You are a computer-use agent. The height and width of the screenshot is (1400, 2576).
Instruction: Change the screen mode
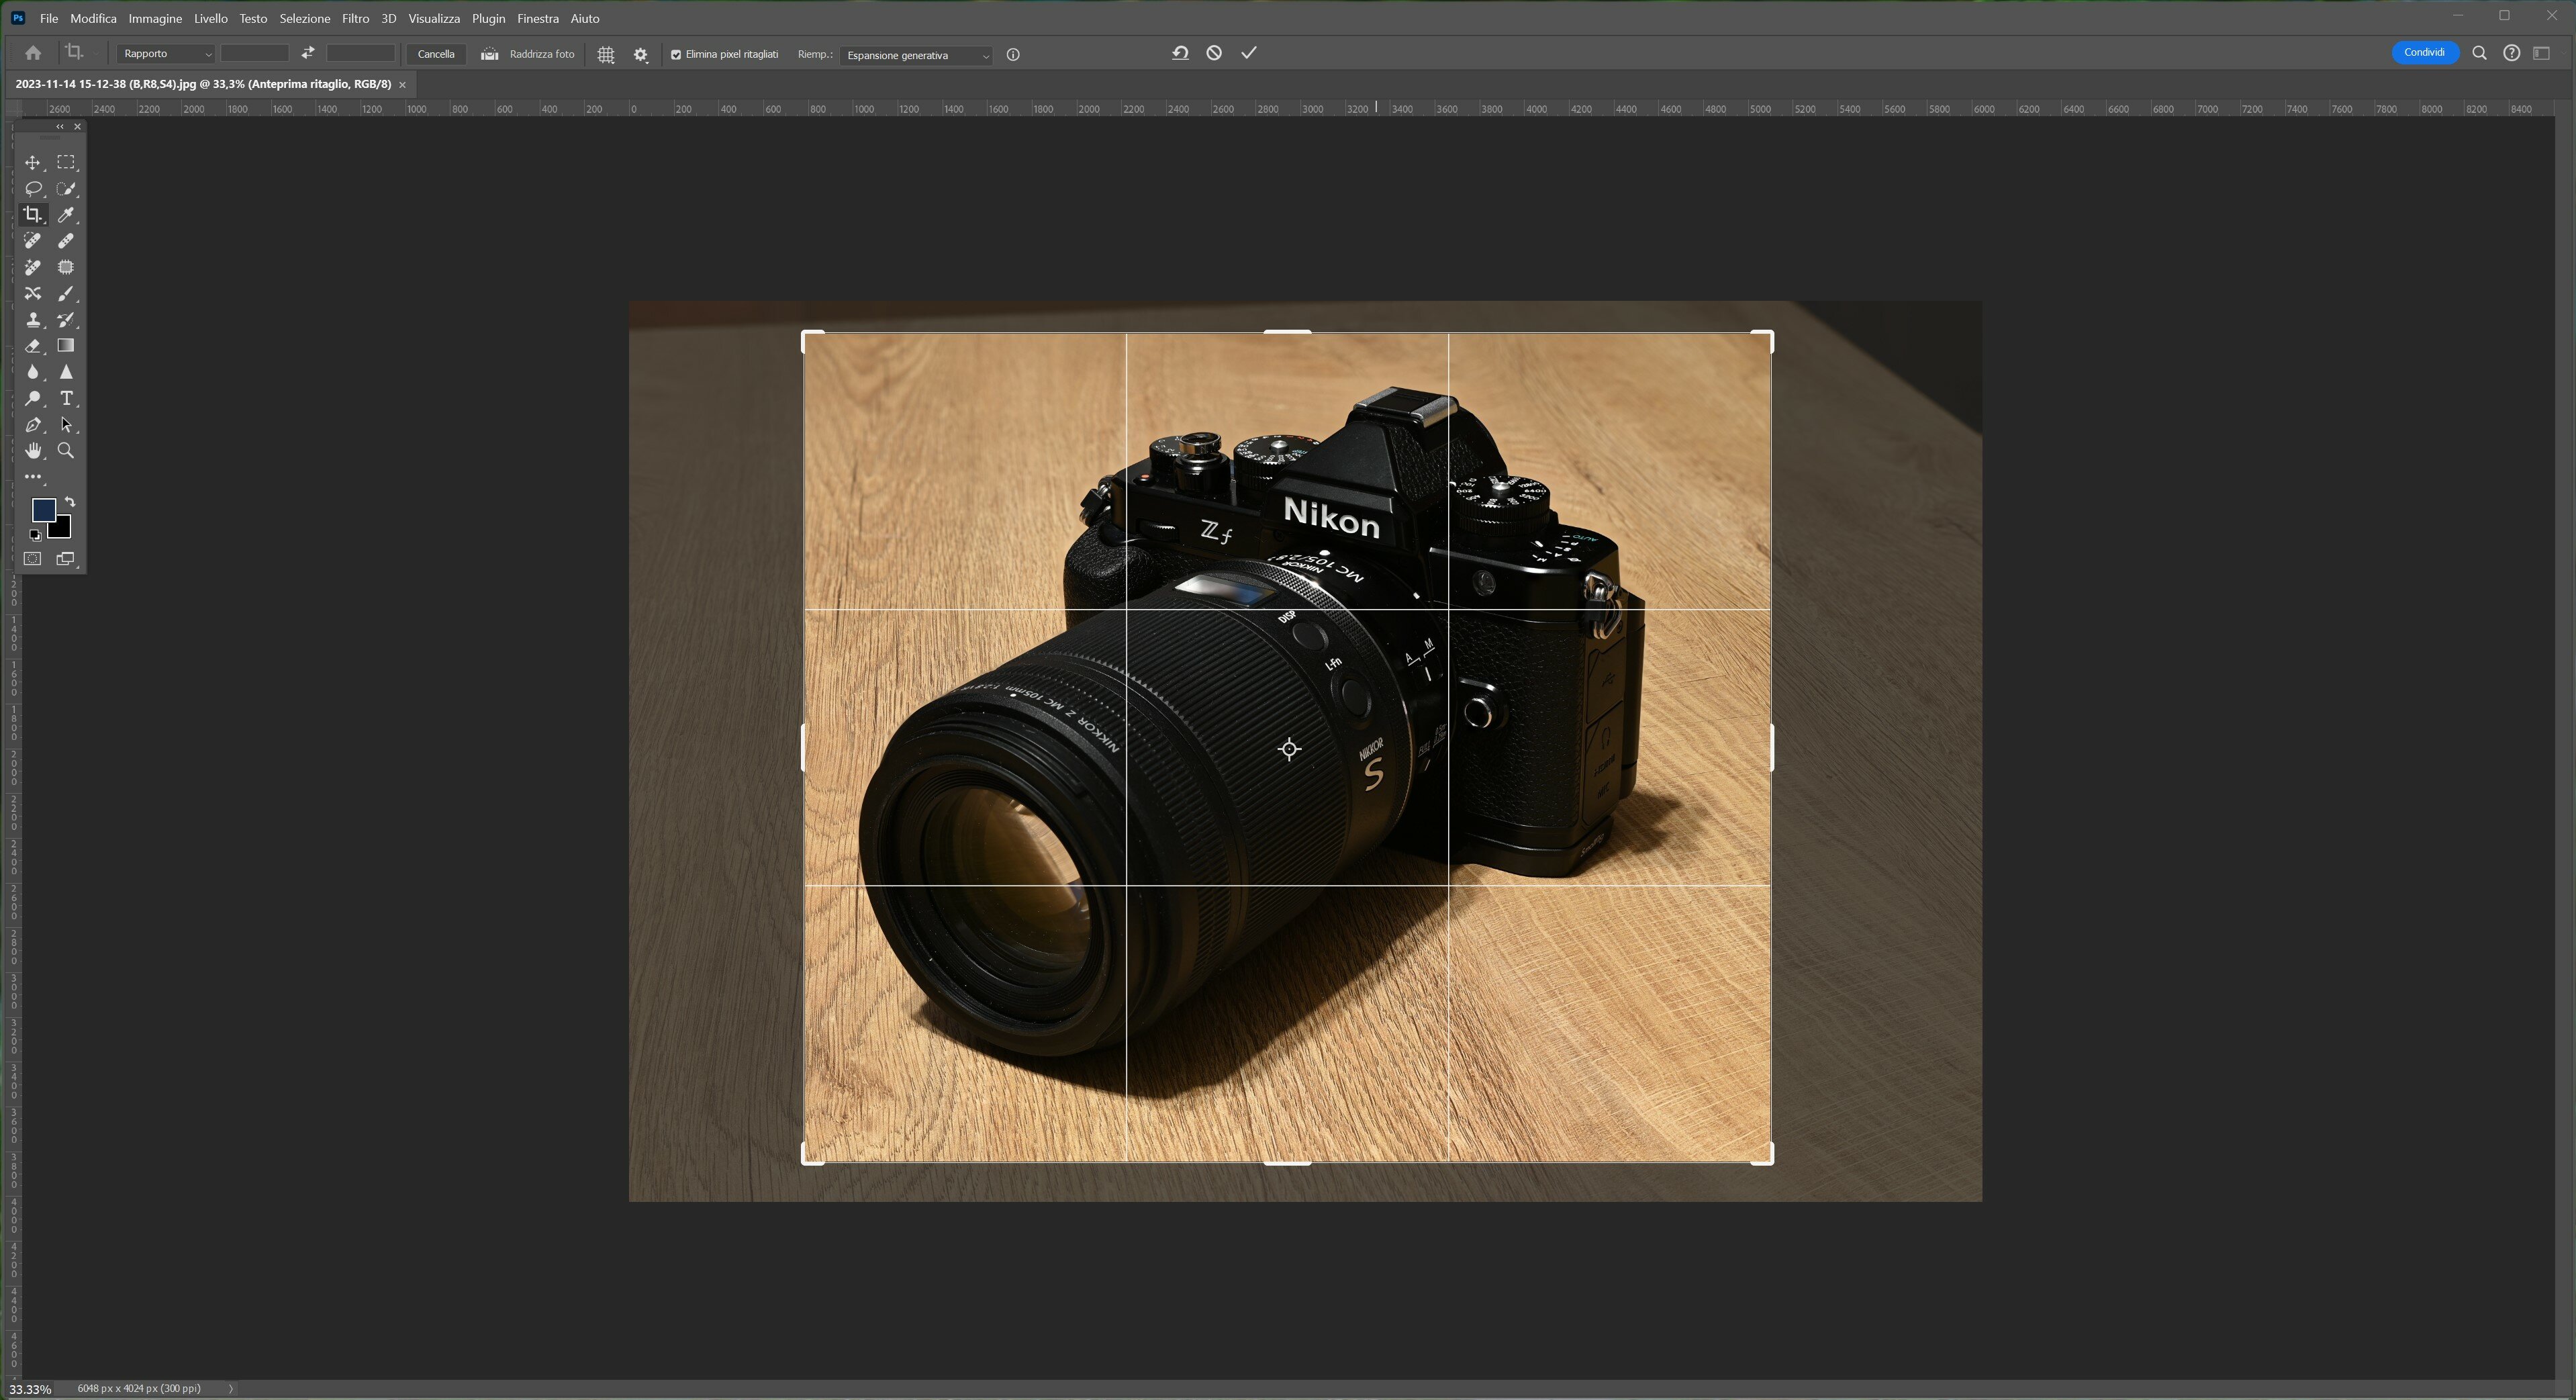pyautogui.click(x=66, y=559)
